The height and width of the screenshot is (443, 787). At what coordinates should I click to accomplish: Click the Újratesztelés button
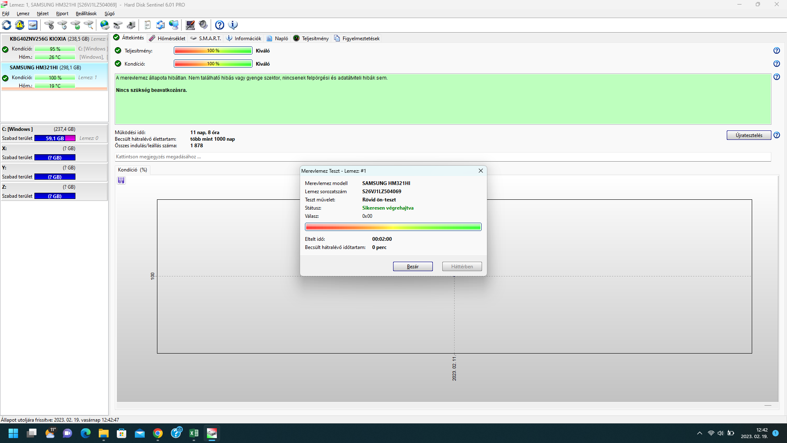(x=748, y=135)
